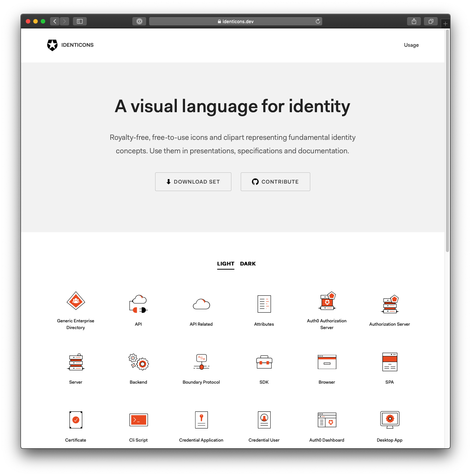
Task: Switch to the DARK icon set tab
Action: point(248,264)
